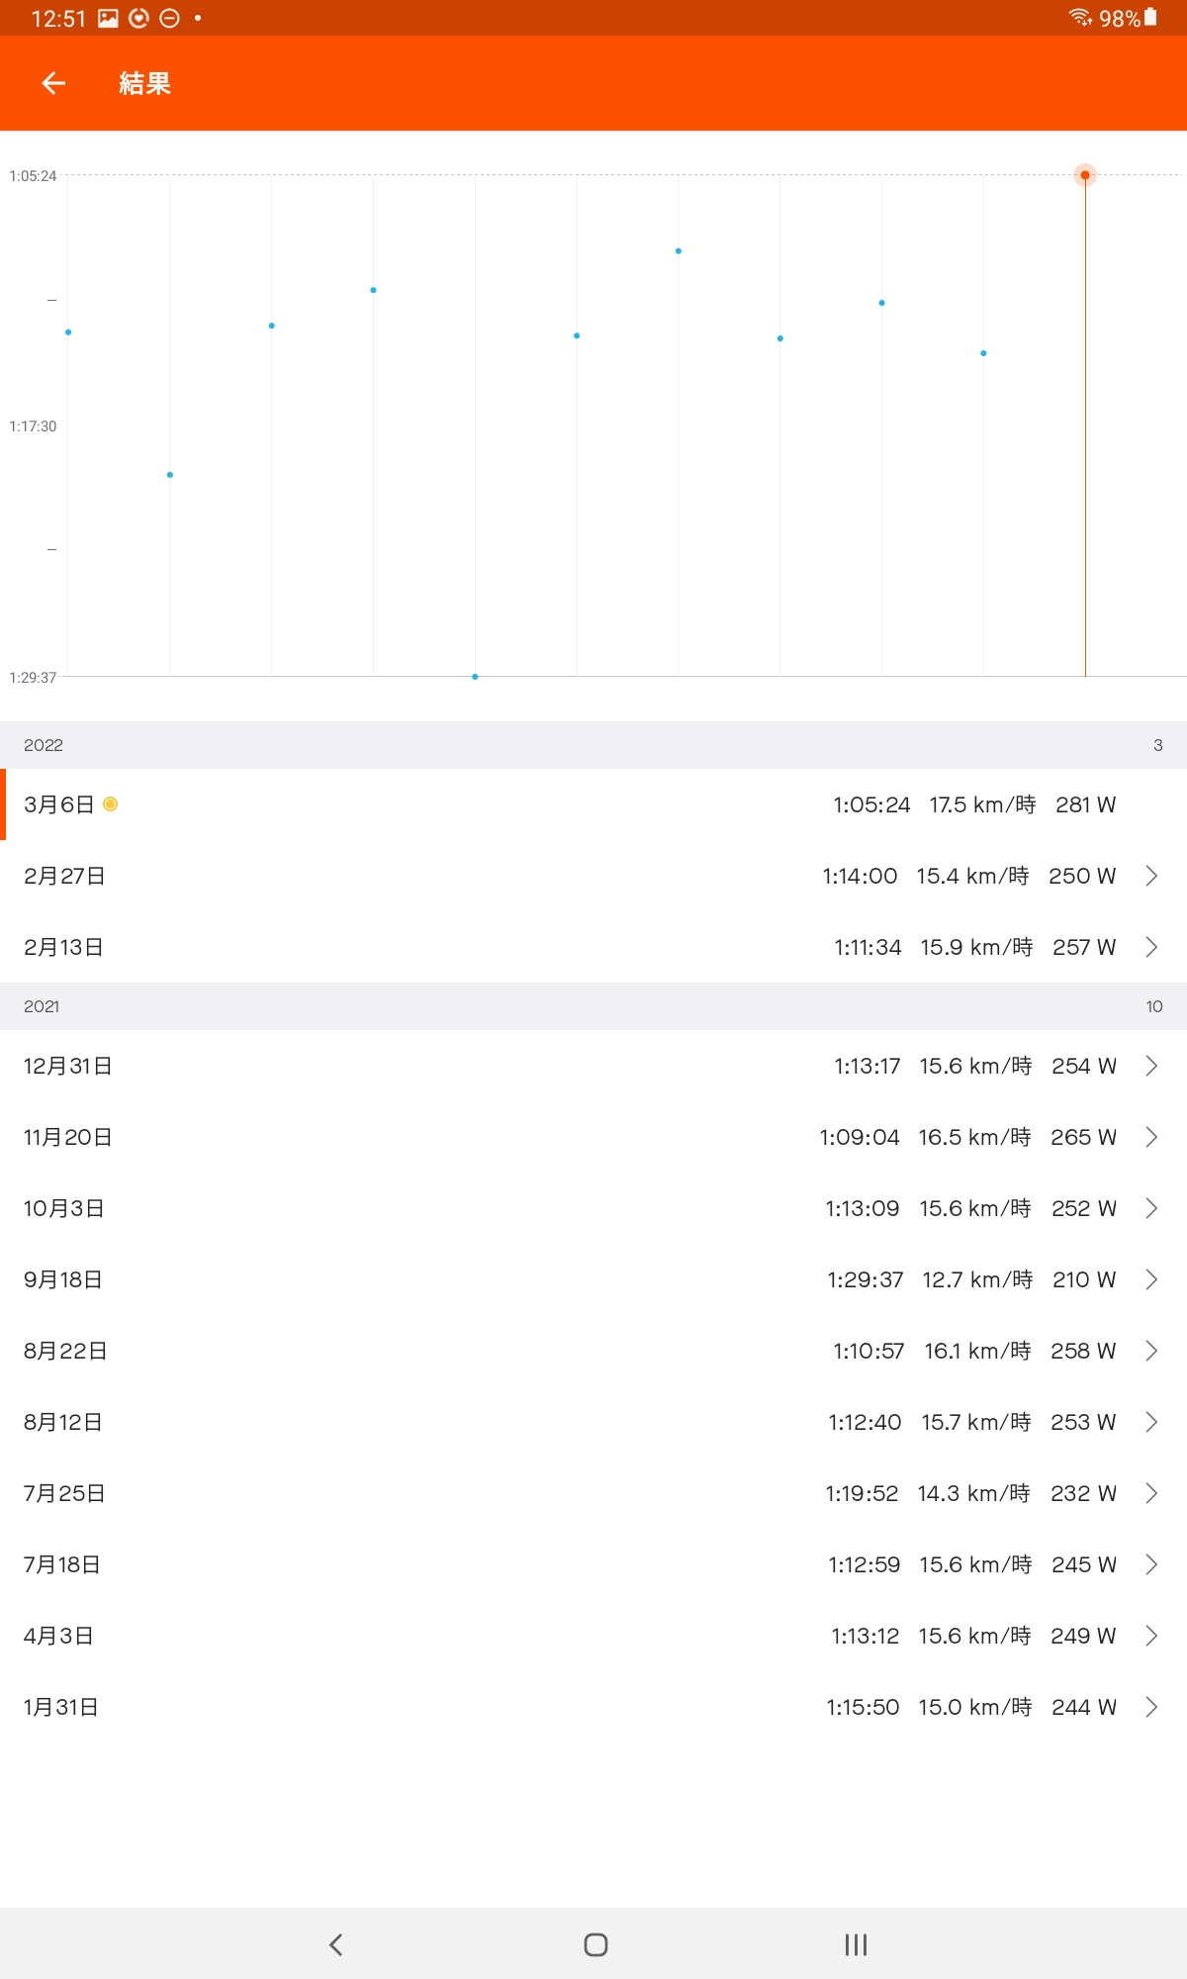
Task: Tap the chevron for the 1月31日 effort
Action: 1151,1707
